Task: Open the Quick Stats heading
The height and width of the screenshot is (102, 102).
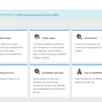Action: [5, 38]
